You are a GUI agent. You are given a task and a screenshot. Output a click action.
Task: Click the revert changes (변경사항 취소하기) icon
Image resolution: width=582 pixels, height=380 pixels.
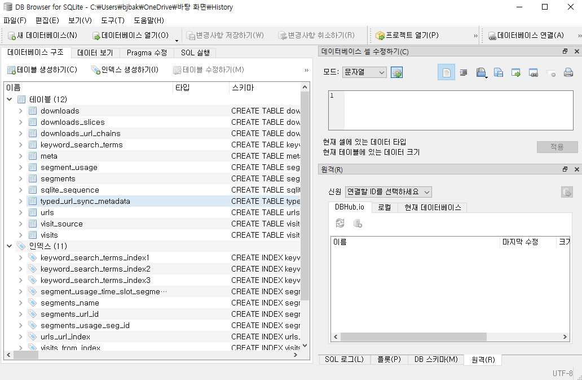tap(283, 36)
